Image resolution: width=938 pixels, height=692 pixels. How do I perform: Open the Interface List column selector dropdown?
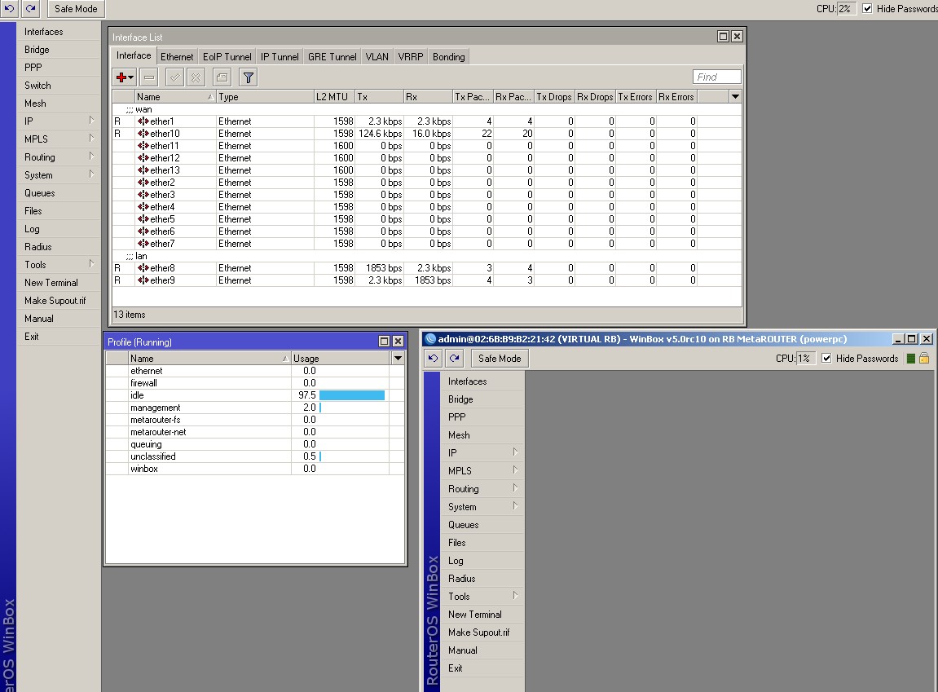pyautogui.click(x=735, y=96)
